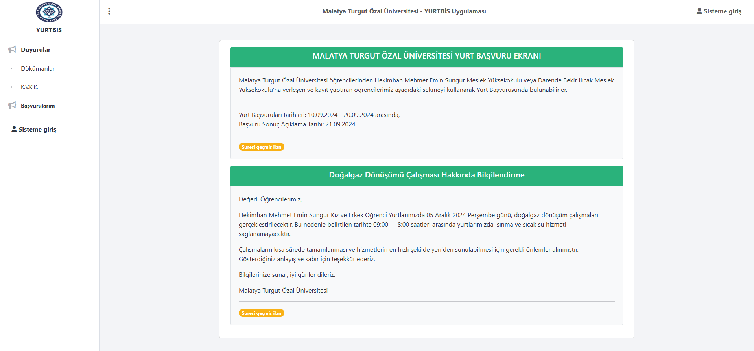Click 'Bilgilerinize sunar, iyi günler dileriz.' text
Viewport: 754px width, 351px height.
tap(287, 275)
